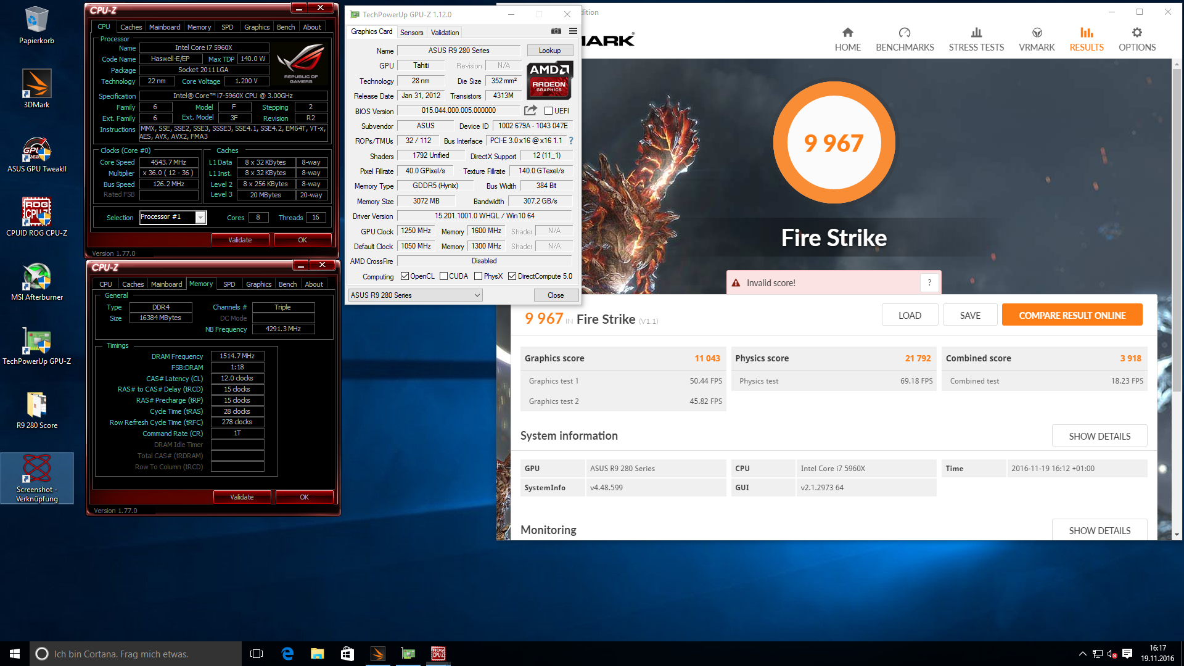The image size is (1184, 666).
Task: Open 3DMark VRMARK section
Action: click(1037, 39)
